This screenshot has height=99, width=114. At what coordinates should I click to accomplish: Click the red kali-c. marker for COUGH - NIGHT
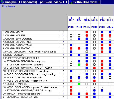pyautogui.click(x=87, y=32)
